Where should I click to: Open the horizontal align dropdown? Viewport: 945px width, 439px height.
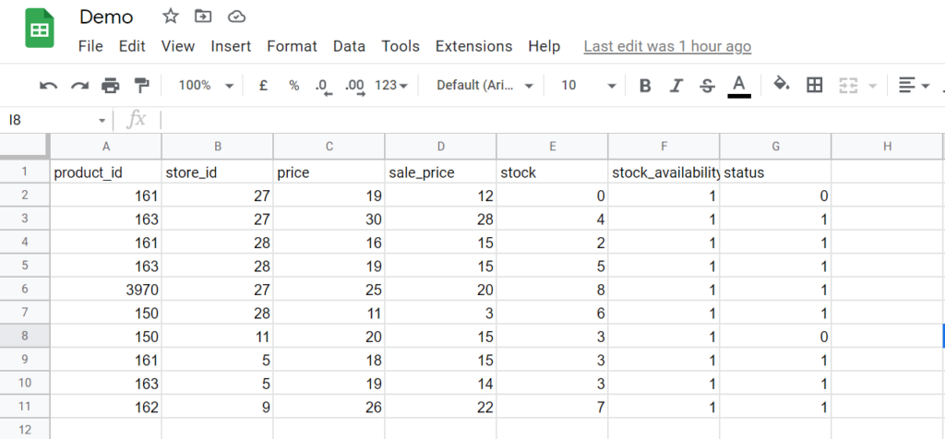(x=914, y=86)
